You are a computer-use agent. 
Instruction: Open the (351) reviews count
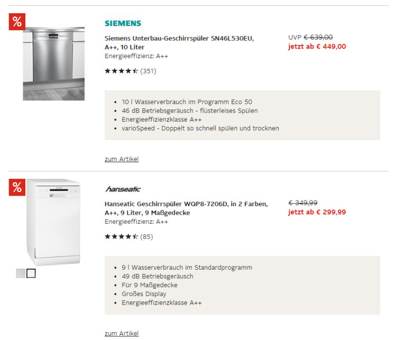pos(148,71)
